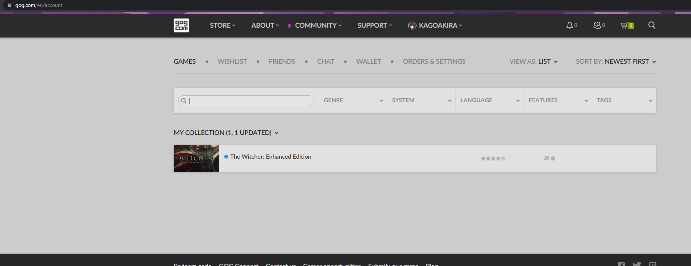
Task: Open the STORE menu
Action: 222,25
